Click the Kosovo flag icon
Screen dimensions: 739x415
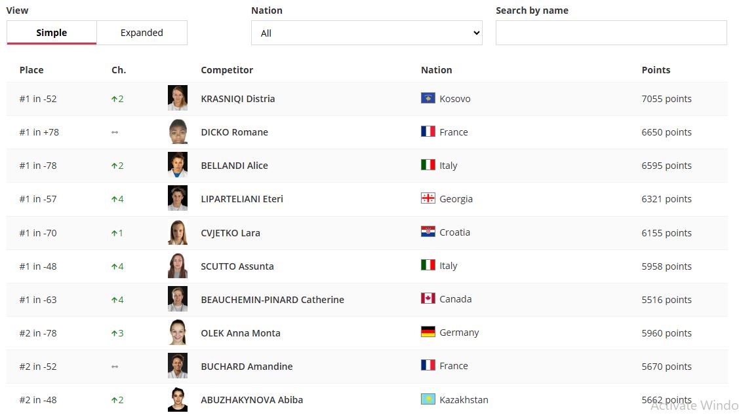(428, 98)
